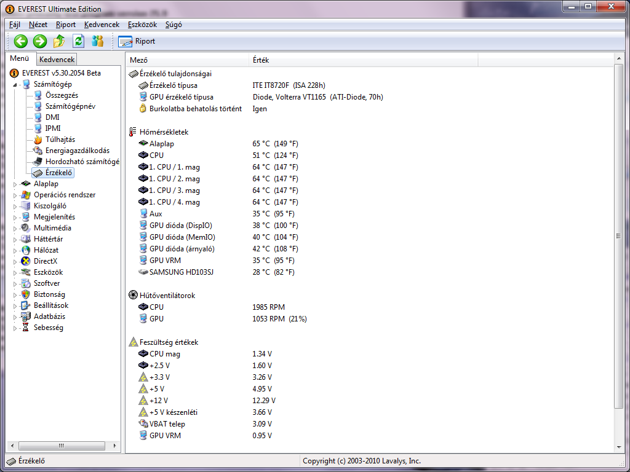Click the Hőmérsékletek thermometer icon
The image size is (630, 472).
click(x=133, y=132)
